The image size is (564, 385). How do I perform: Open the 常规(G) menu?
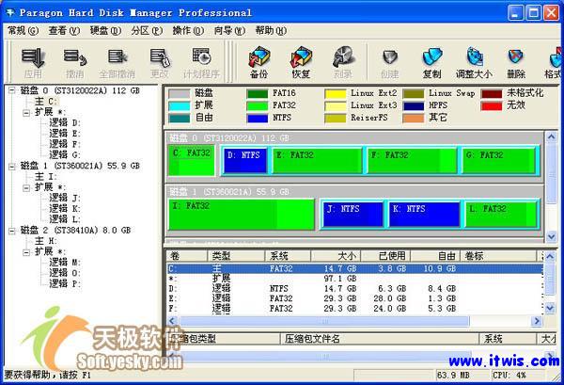pos(23,31)
